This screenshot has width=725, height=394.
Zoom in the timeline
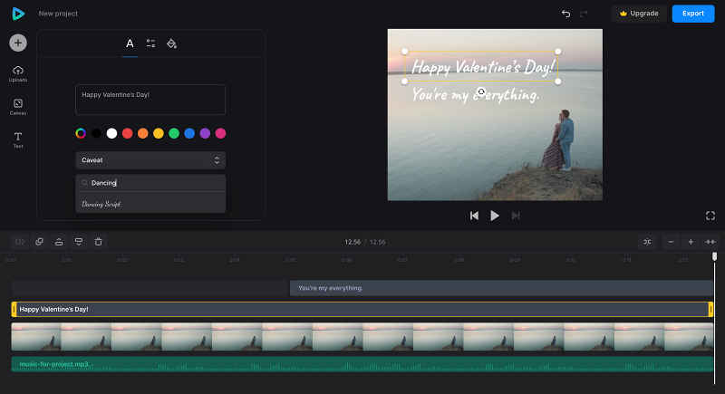(x=691, y=242)
